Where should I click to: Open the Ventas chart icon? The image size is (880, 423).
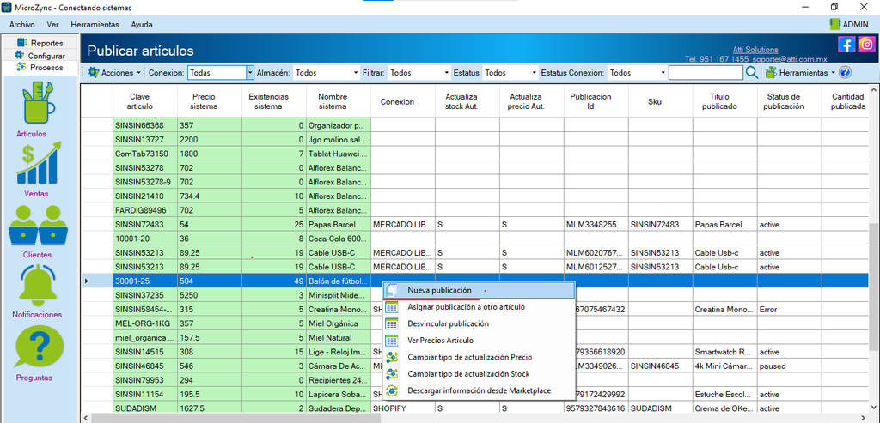38,164
